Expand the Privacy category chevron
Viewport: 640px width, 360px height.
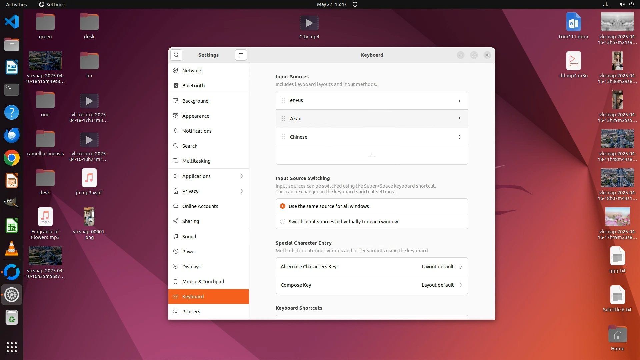pos(242,191)
